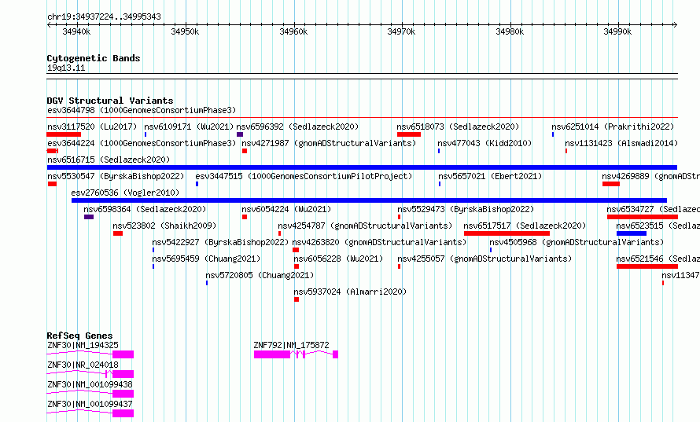Select the blue bar under nsv6523515
The width and height of the screenshot is (700, 422).
632,233
